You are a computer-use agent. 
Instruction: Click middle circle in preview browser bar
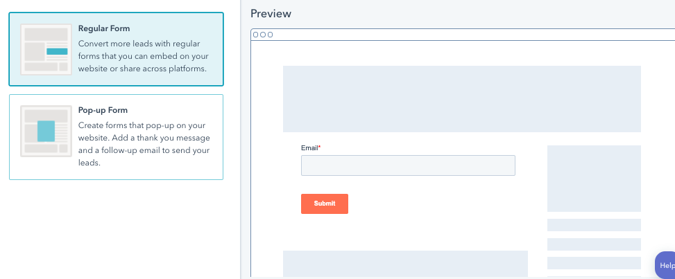pos(263,35)
